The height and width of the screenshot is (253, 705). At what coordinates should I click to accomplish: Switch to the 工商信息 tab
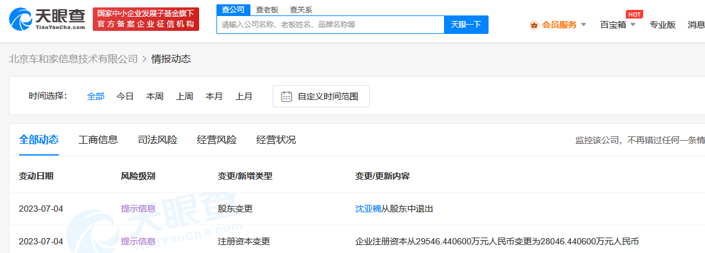coord(98,139)
